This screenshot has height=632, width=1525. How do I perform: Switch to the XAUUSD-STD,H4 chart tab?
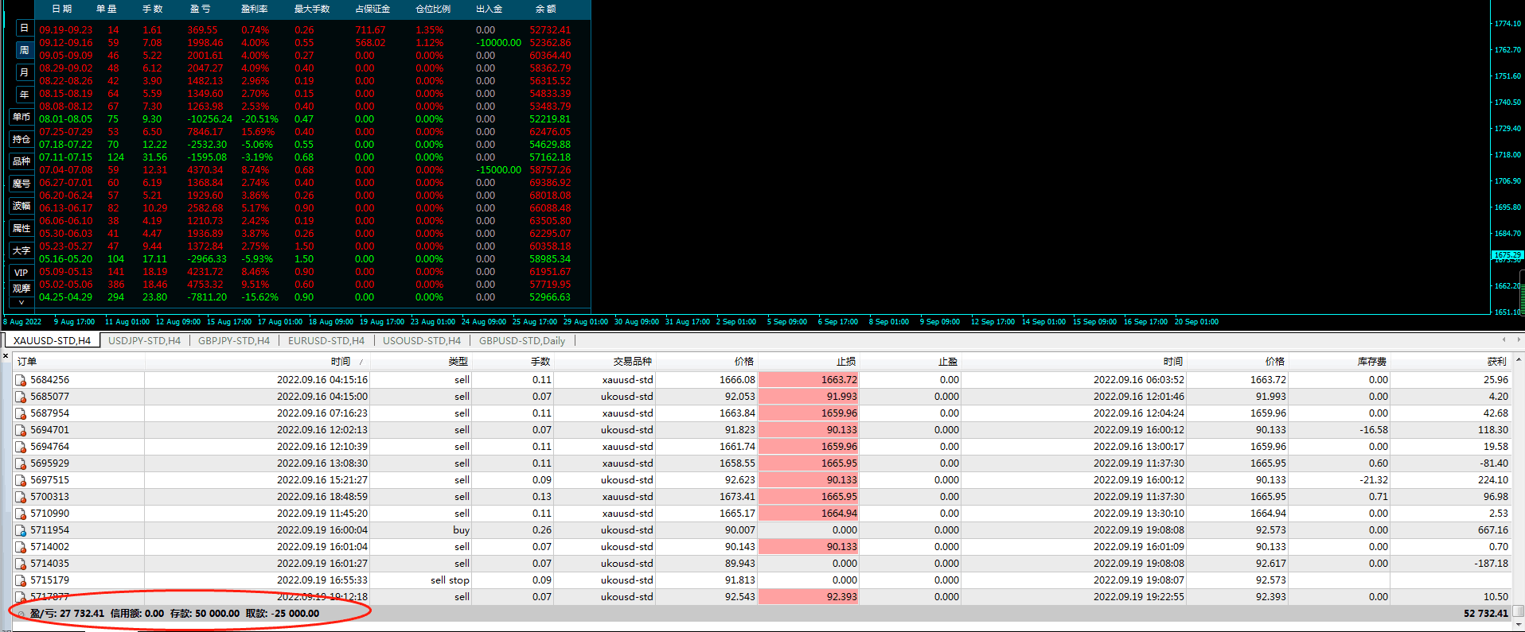[x=53, y=341]
